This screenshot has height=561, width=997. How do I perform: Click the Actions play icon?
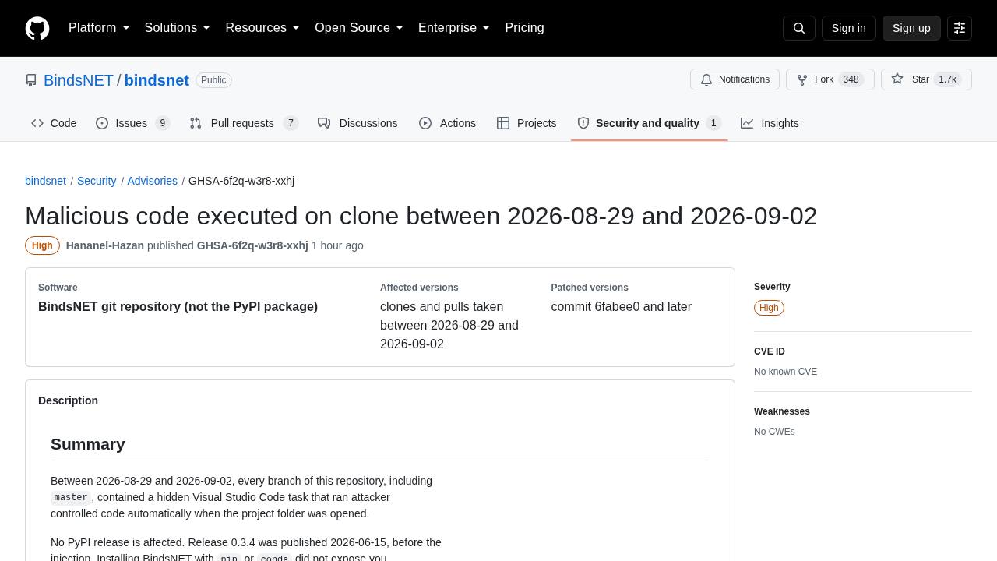pos(425,123)
